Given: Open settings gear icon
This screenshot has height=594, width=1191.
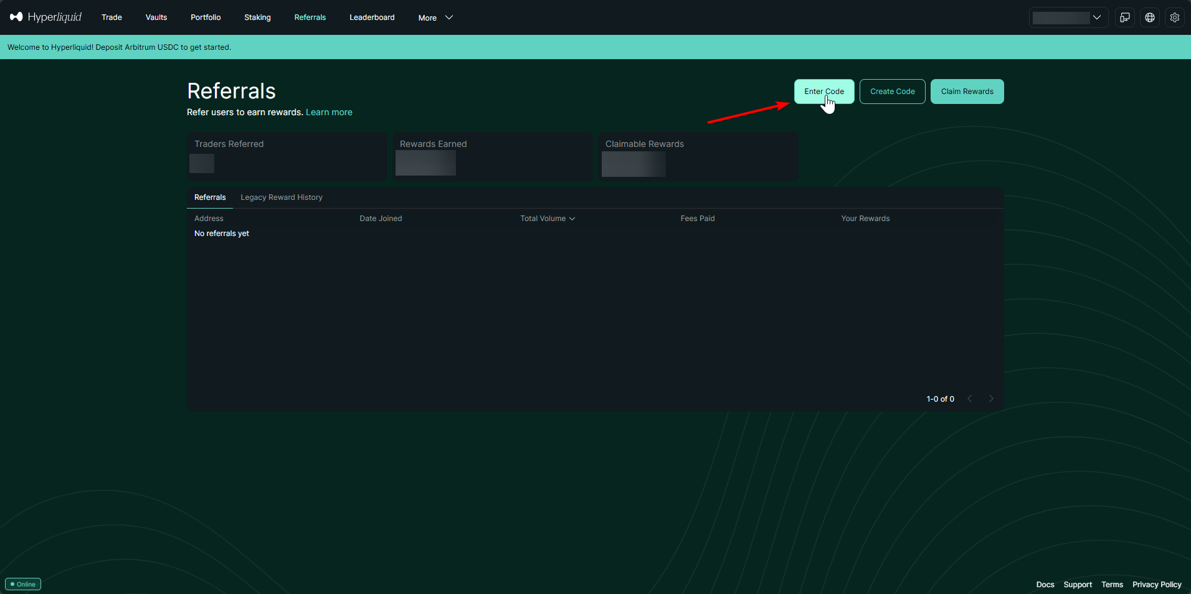Looking at the screenshot, I should 1175,17.
